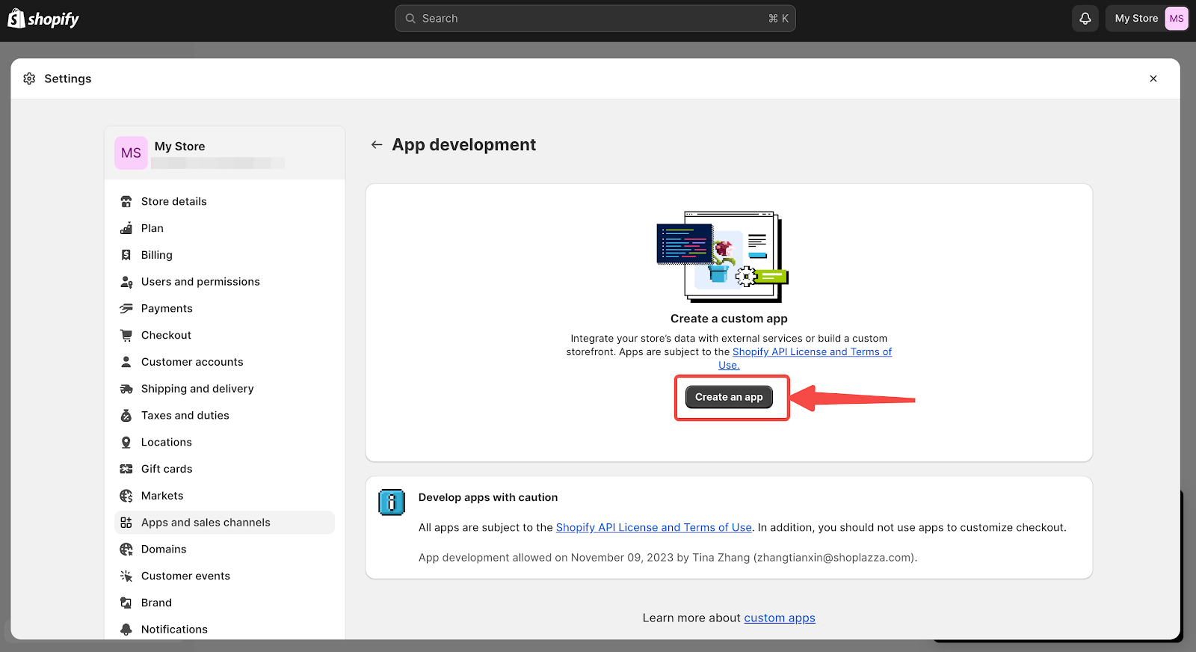The width and height of the screenshot is (1196, 652).
Task: Go to Billing settings
Action: click(x=224, y=255)
